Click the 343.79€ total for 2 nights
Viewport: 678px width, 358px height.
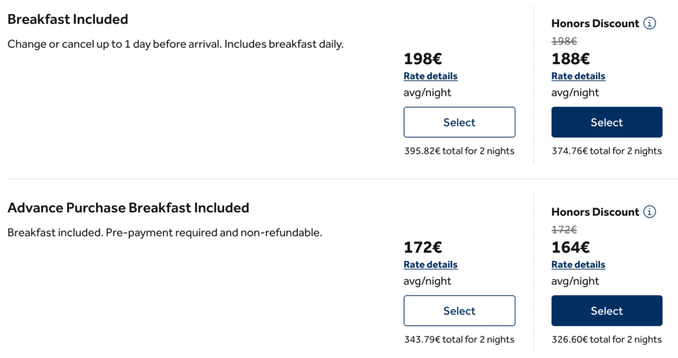point(459,339)
